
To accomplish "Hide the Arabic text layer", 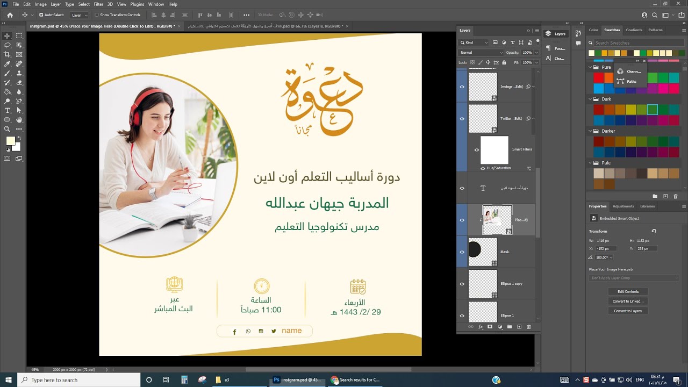I will [x=462, y=188].
